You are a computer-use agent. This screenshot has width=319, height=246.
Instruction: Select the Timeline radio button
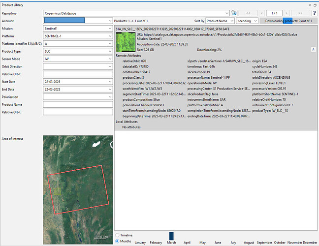pyautogui.click(x=117, y=235)
